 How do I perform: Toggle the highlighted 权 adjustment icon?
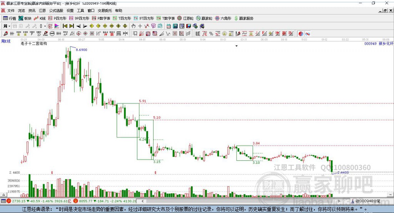pyautogui.click(x=50, y=26)
